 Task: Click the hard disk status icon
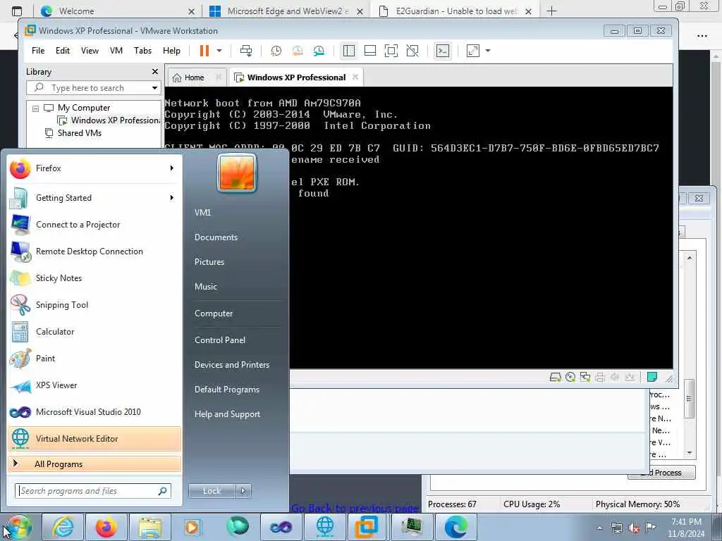point(556,378)
